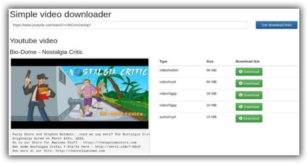The height and width of the screenshot is (164, 308).
Task: Select the 'Download link' column header
Action: pos(248,62)
